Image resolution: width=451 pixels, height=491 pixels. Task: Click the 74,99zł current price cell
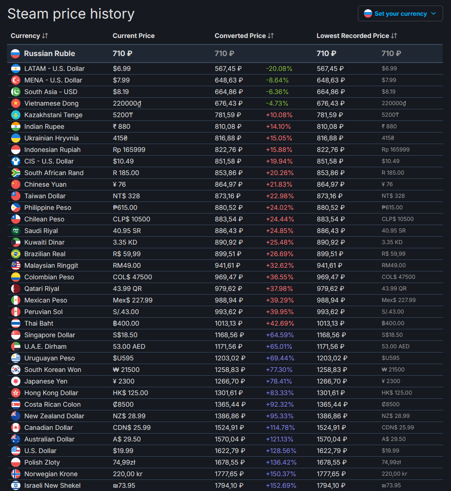(124, 462)
